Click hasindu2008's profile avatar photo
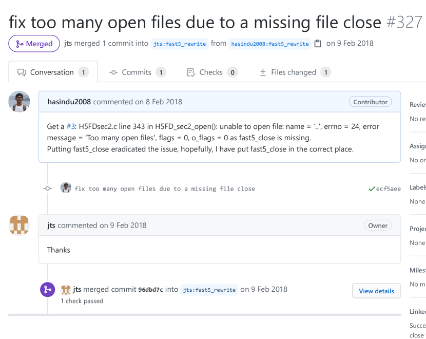Image resolution: width=426 pixels, height=339 pixels. (x=19, y=102)
